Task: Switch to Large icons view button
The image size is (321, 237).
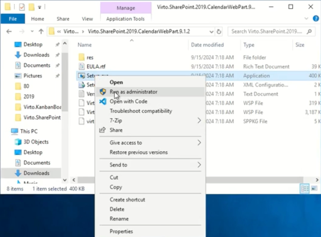Action: [314, 188]
